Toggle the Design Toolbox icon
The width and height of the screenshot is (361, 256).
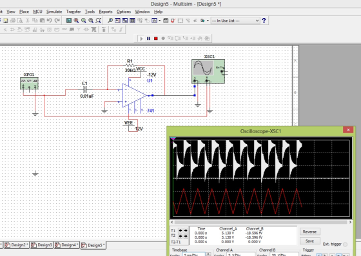pyautogui.click(x=68, y=21)
